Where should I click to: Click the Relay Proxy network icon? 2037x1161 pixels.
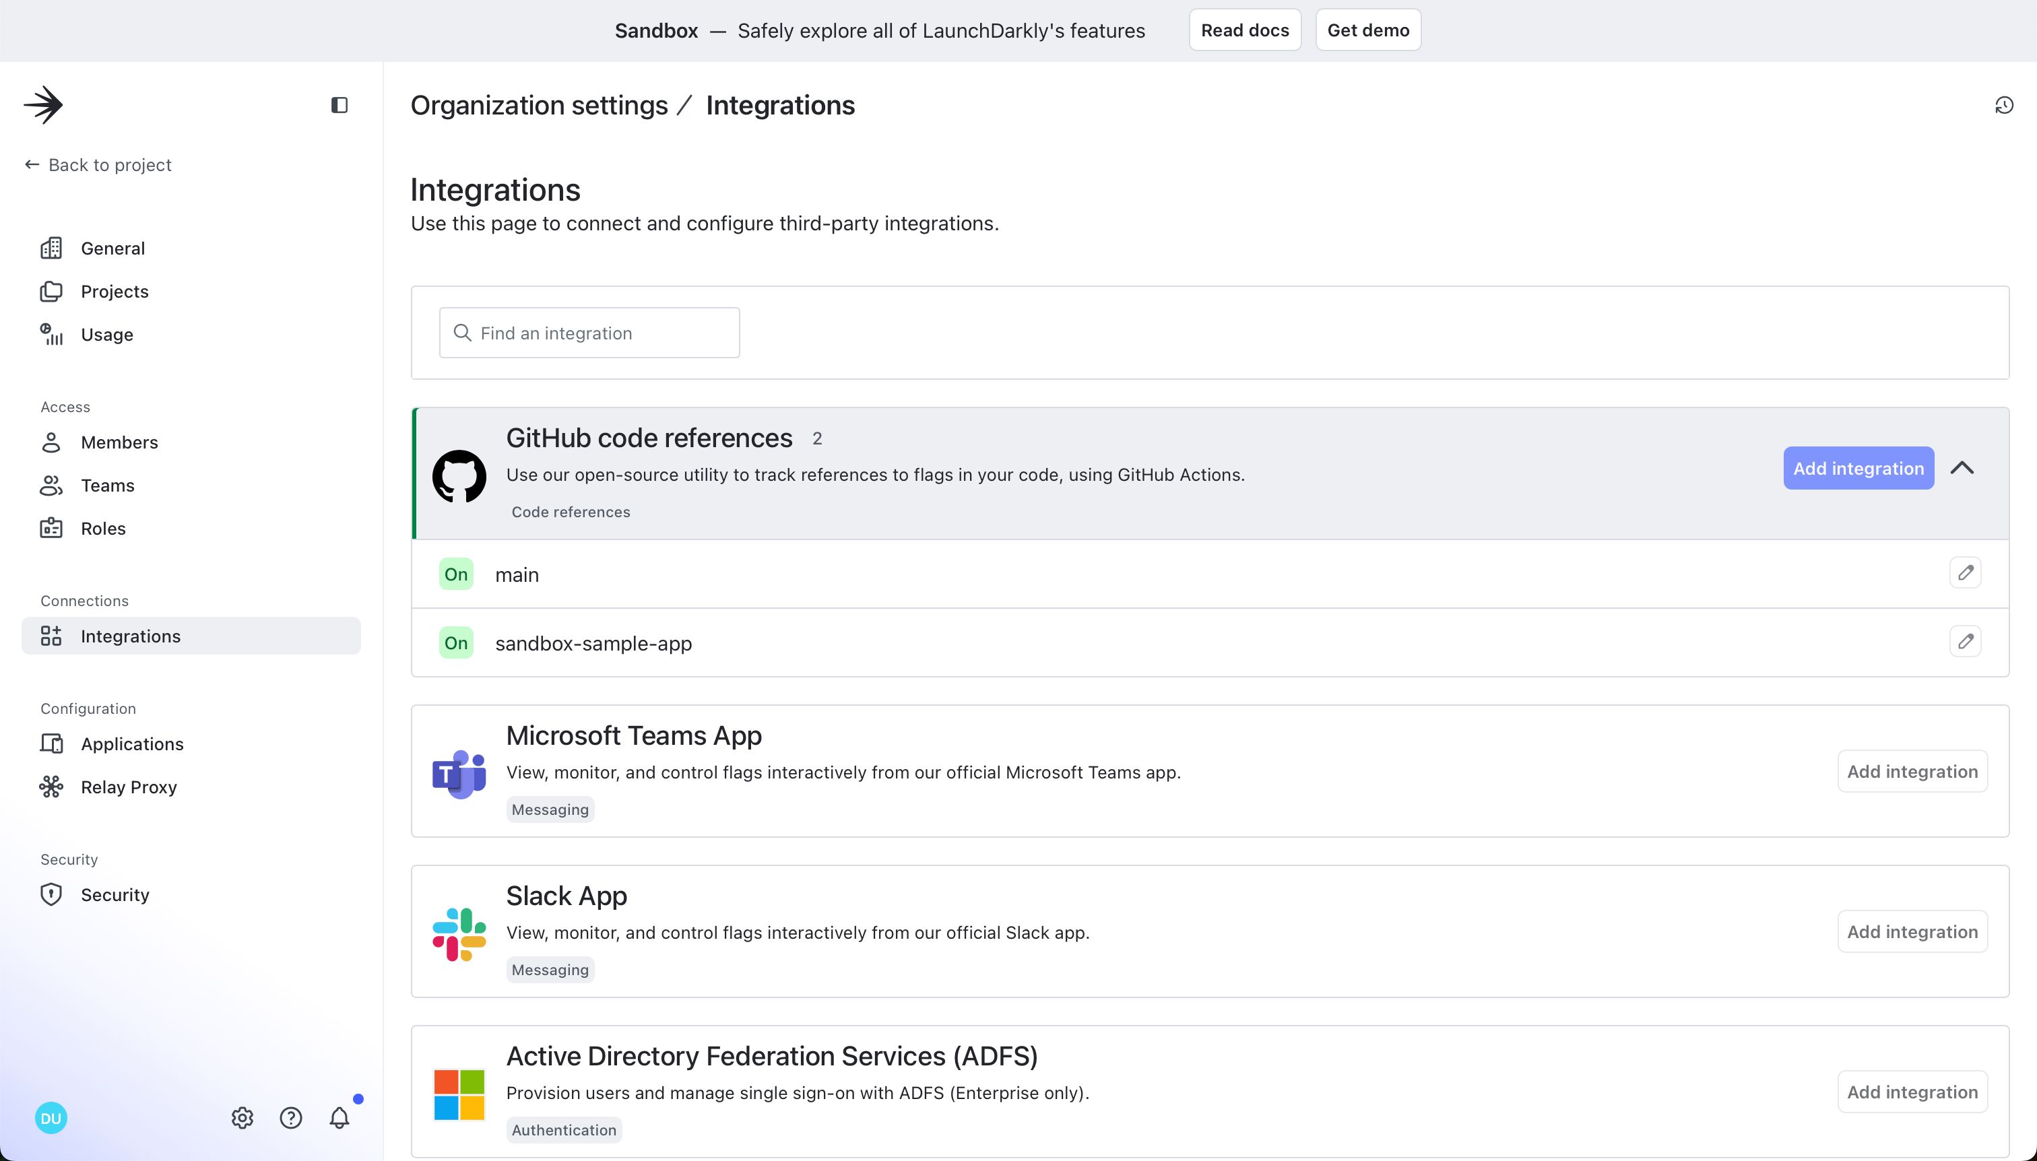(51, 786)
